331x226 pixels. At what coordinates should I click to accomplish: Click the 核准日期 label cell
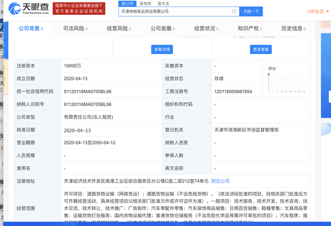click(38, 130)
